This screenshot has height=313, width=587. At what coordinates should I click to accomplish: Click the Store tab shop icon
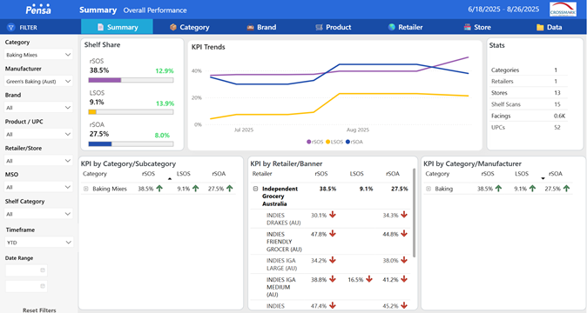467,27
